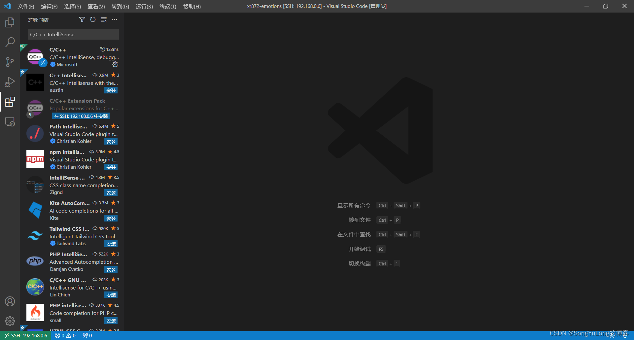Open the 编辑(E) menu
The width and height of the screenshot is (634, 340).
(49, 6)
